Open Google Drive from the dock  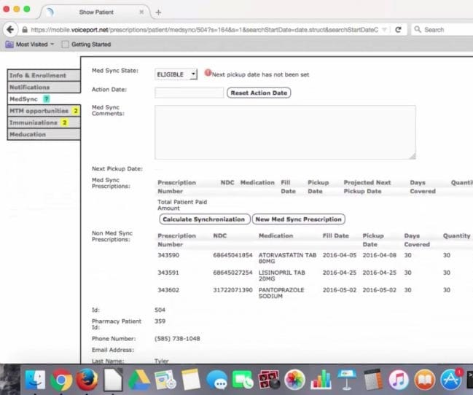tap(139, 380)
